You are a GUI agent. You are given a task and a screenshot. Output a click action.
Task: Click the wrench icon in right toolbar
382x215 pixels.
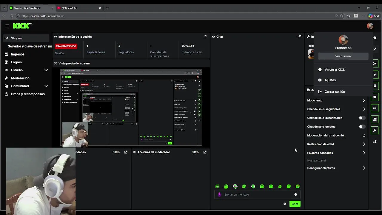coord(375,130)
